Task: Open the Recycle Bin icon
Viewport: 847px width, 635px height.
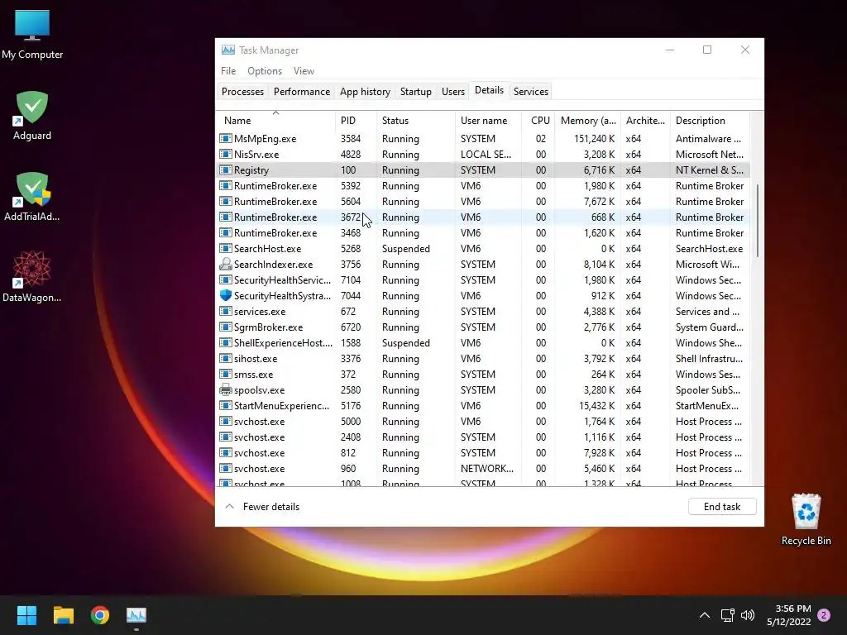Action: [806, 519]
